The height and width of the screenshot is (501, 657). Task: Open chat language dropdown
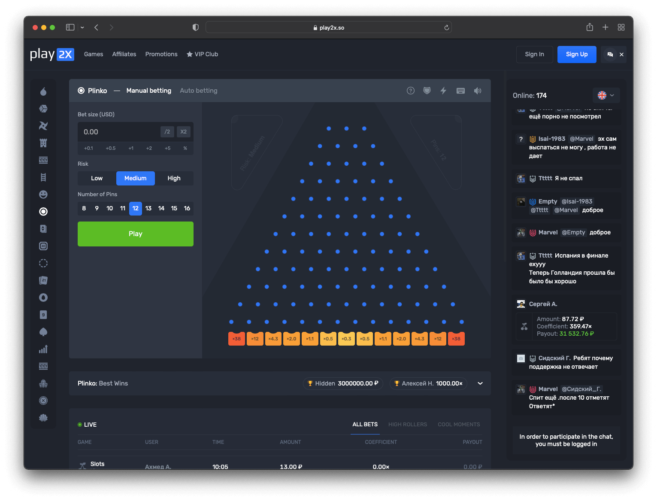(606, 95)
